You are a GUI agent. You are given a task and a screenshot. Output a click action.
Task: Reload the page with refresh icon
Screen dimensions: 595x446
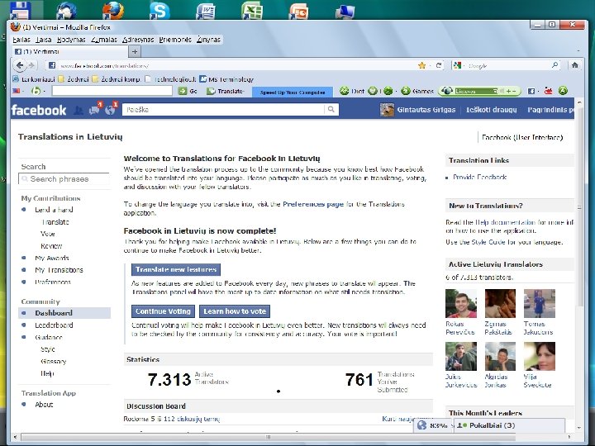pos(438,65)
